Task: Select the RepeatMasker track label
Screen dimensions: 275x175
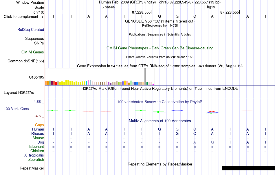Action: [32, 168]
